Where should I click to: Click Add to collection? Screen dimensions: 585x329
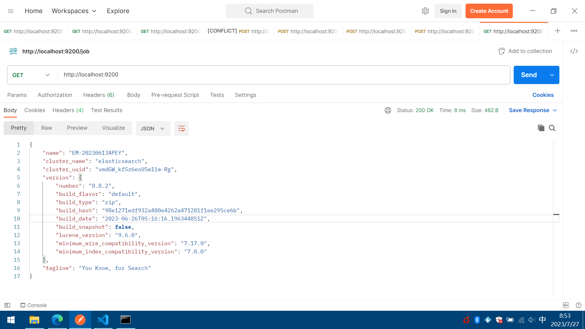pos(525,51)
